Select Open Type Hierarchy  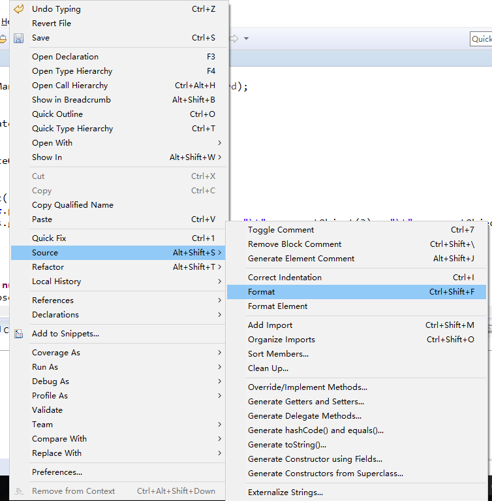(x=119, y=71)
